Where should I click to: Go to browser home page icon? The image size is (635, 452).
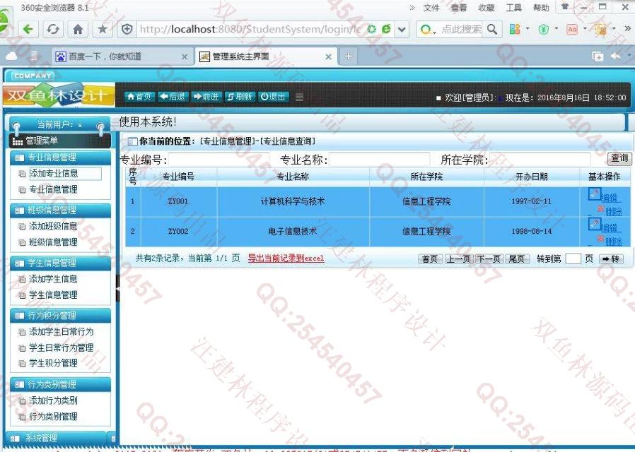(78, 29)
